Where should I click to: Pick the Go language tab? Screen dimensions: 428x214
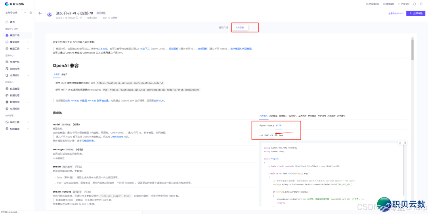coord(276,135)
